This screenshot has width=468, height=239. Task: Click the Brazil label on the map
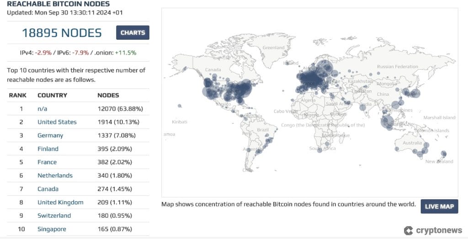click(263, 130)
